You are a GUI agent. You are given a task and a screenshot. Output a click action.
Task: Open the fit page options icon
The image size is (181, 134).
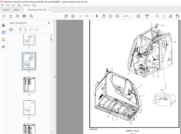[138, 16]
